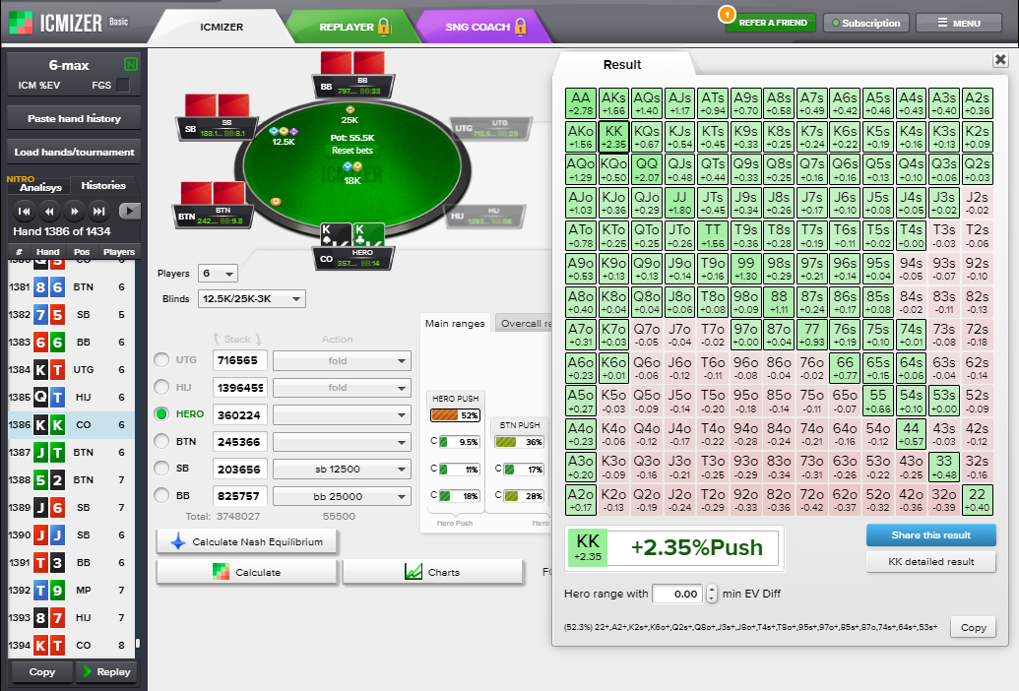The height and width of the screenshot is (691, 1019).
Task: Open KK detailed result
Action: click(930, 562)
